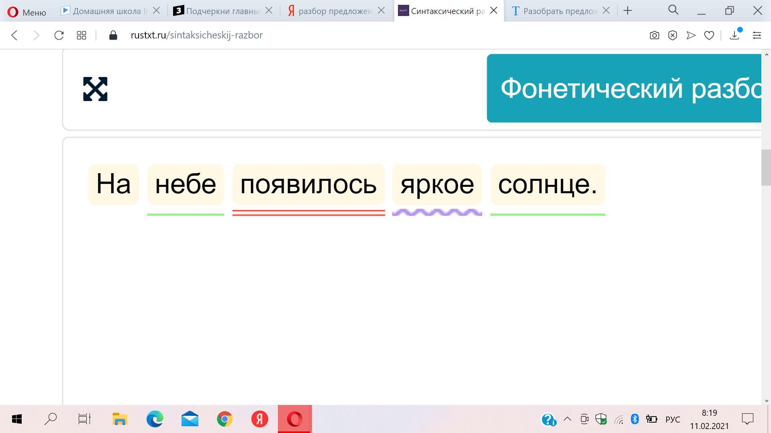Screen dimensions: 771x433
Task: Open Windows taskbar search
Action: coord(51,419)
